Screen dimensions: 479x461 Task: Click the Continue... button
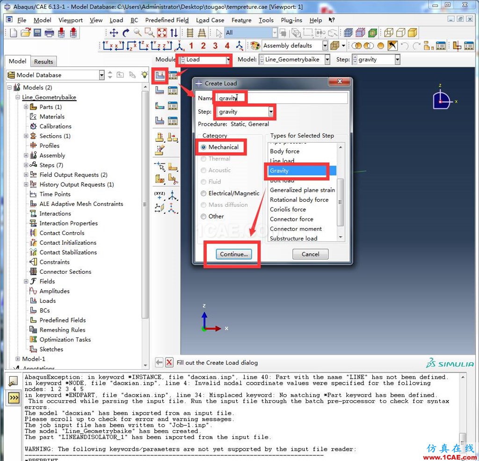pyautogui.click(x=234, y=254)
